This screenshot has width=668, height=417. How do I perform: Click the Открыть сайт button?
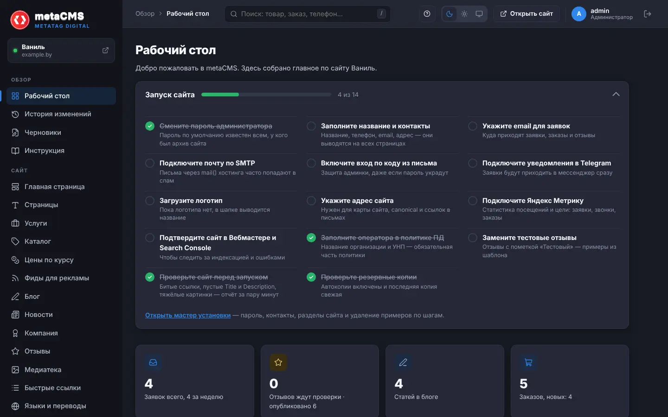527,14
